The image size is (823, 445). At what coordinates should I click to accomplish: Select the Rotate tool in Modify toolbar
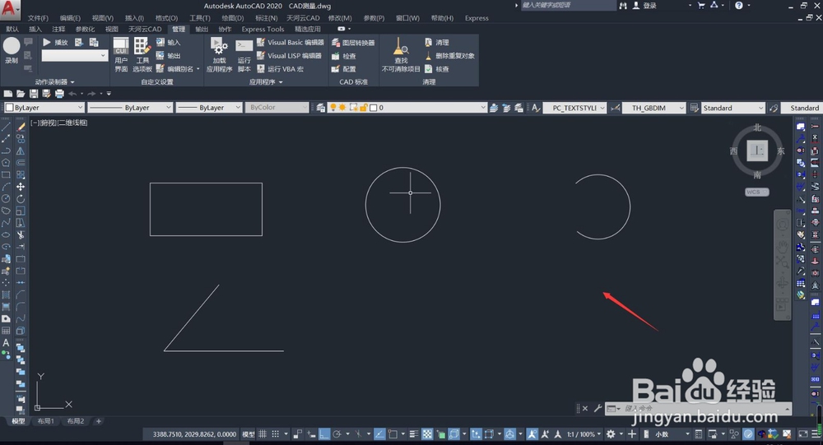pos(21,198)
